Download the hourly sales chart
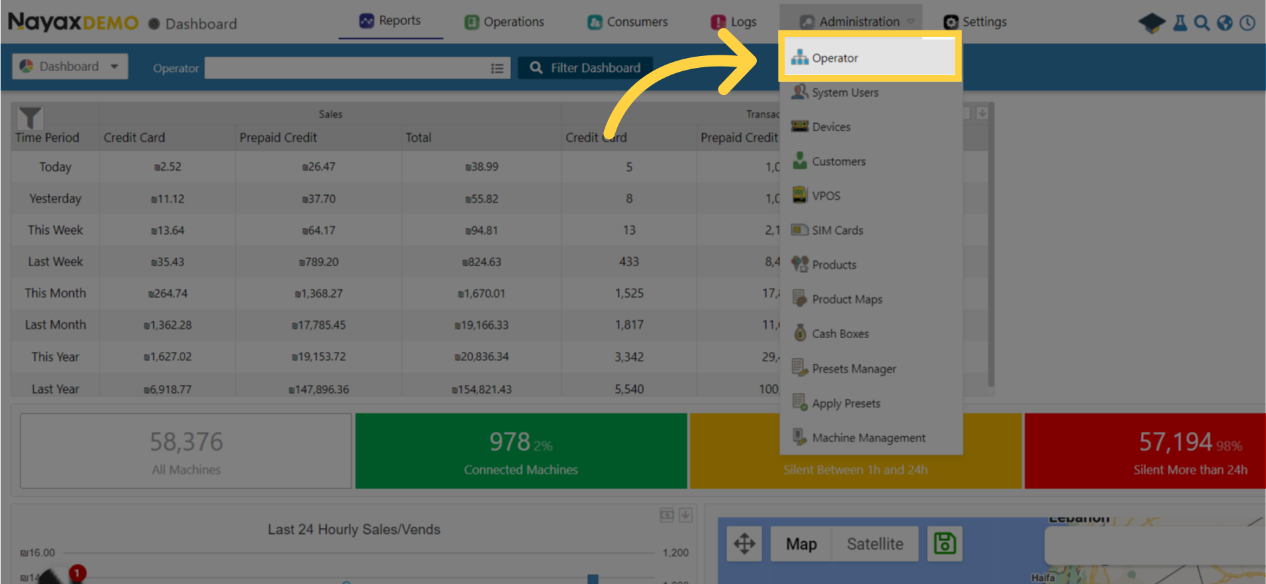 click(x=686, y=515)
